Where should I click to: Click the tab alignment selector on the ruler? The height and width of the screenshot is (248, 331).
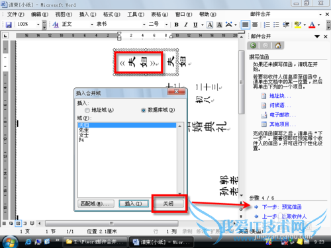(x=5, y=36)
